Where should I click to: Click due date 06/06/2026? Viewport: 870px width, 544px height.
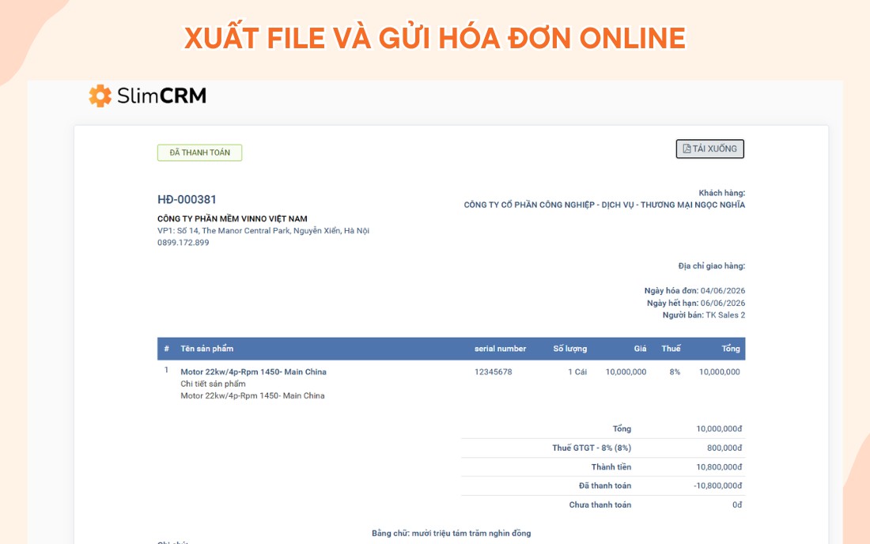(x=723, y=303)
